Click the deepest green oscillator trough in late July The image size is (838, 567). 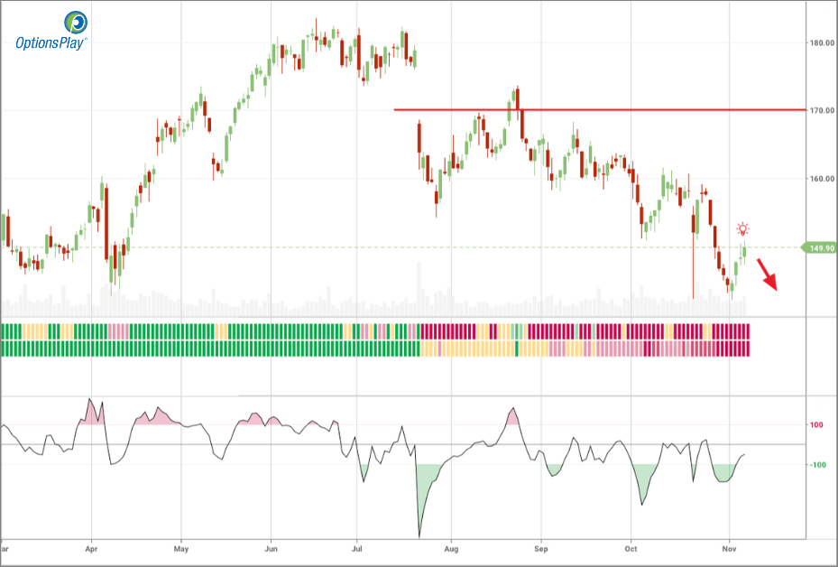pyautogui.click(x=419, y=531)
